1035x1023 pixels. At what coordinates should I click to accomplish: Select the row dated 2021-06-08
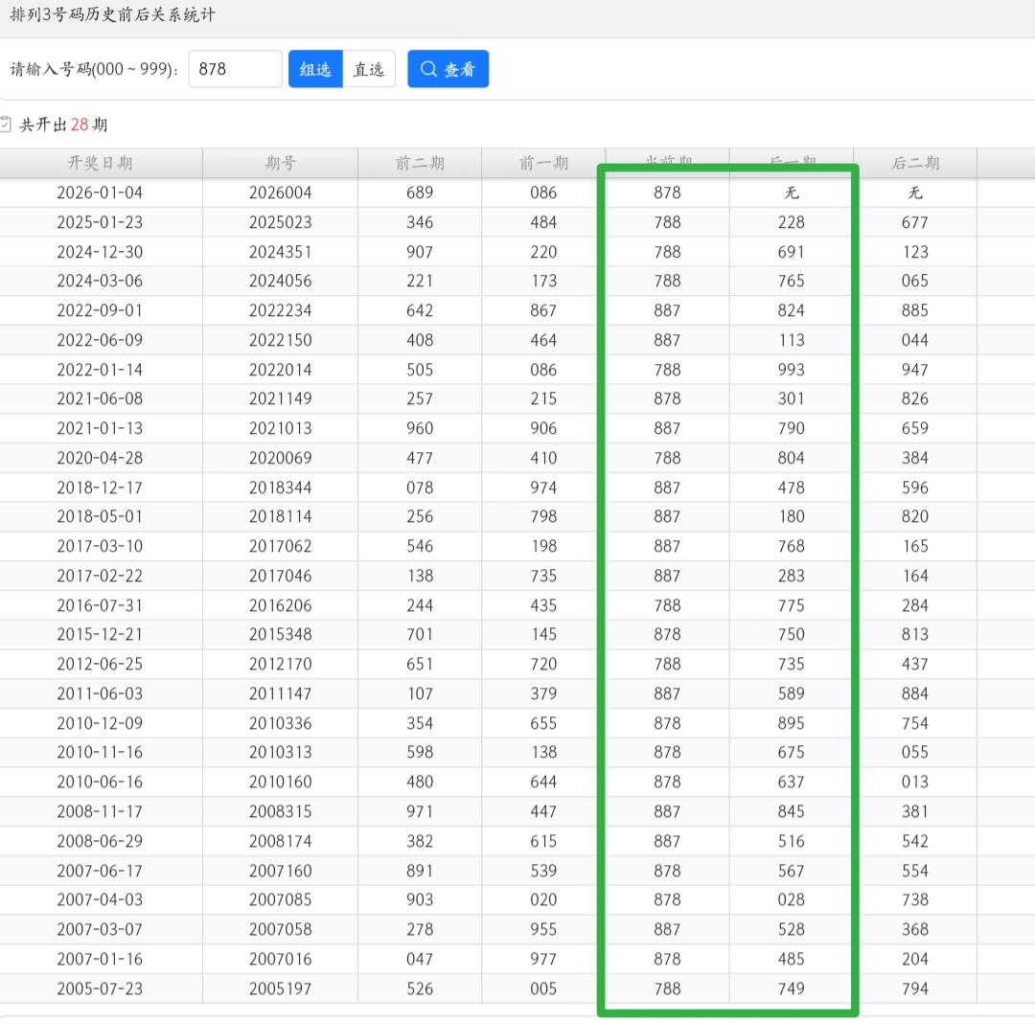(x=100, y=398)
